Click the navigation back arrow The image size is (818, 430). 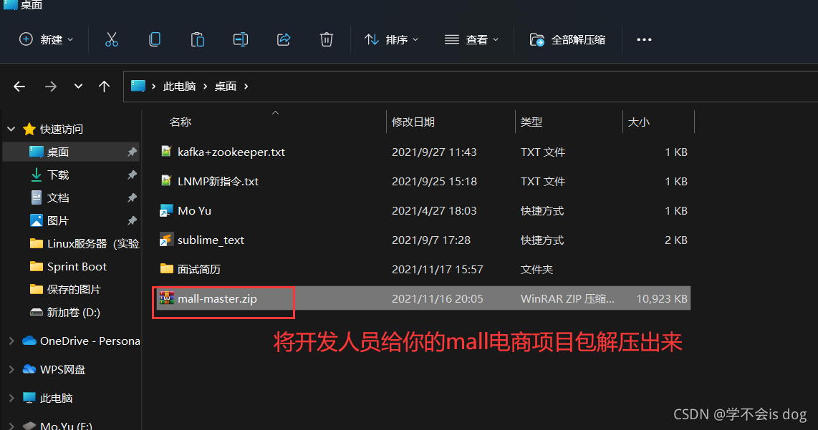(x=19, y=86)
